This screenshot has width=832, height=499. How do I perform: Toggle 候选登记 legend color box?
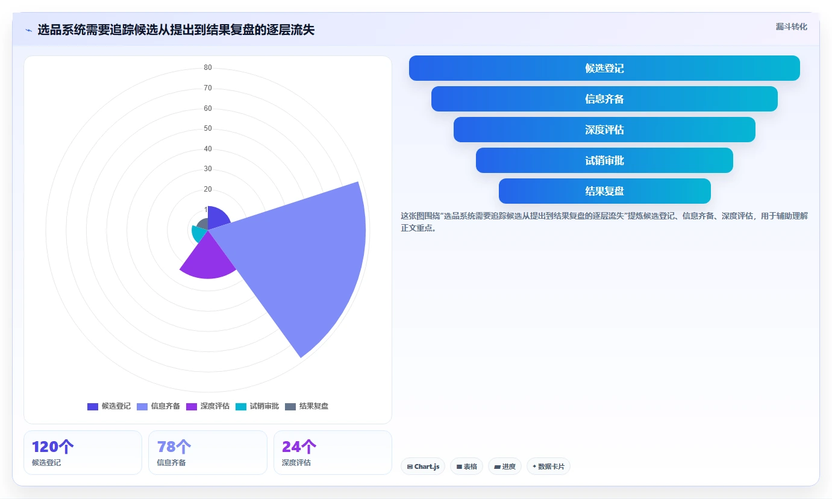[x=93, y=406]
